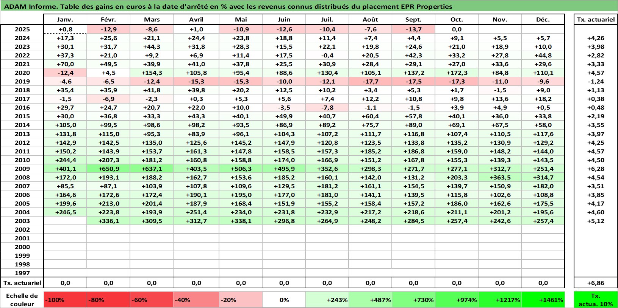Click the Tx. actua. 10% green swatch
Image resolution: width=618 pixels, height=308 pixels.
pyautogui.click(x=596, y=300)
